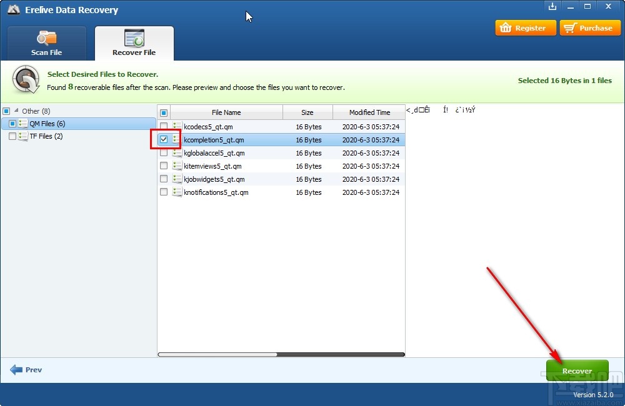Viewport: 625px width, 406px height.
Task: Click the shopping cart icon on Purchase
Action: click(x=570, y=27)
